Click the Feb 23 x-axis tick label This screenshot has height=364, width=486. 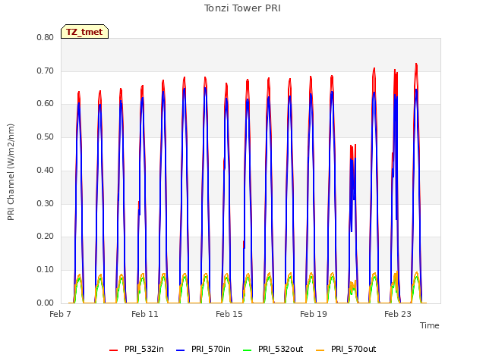[x=398, y=314]
